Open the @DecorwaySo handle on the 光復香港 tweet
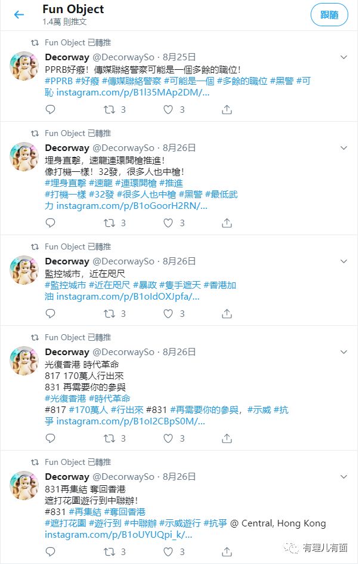This screenshot has width=359, height=564. pyautogui.click(x=123, y=352)
